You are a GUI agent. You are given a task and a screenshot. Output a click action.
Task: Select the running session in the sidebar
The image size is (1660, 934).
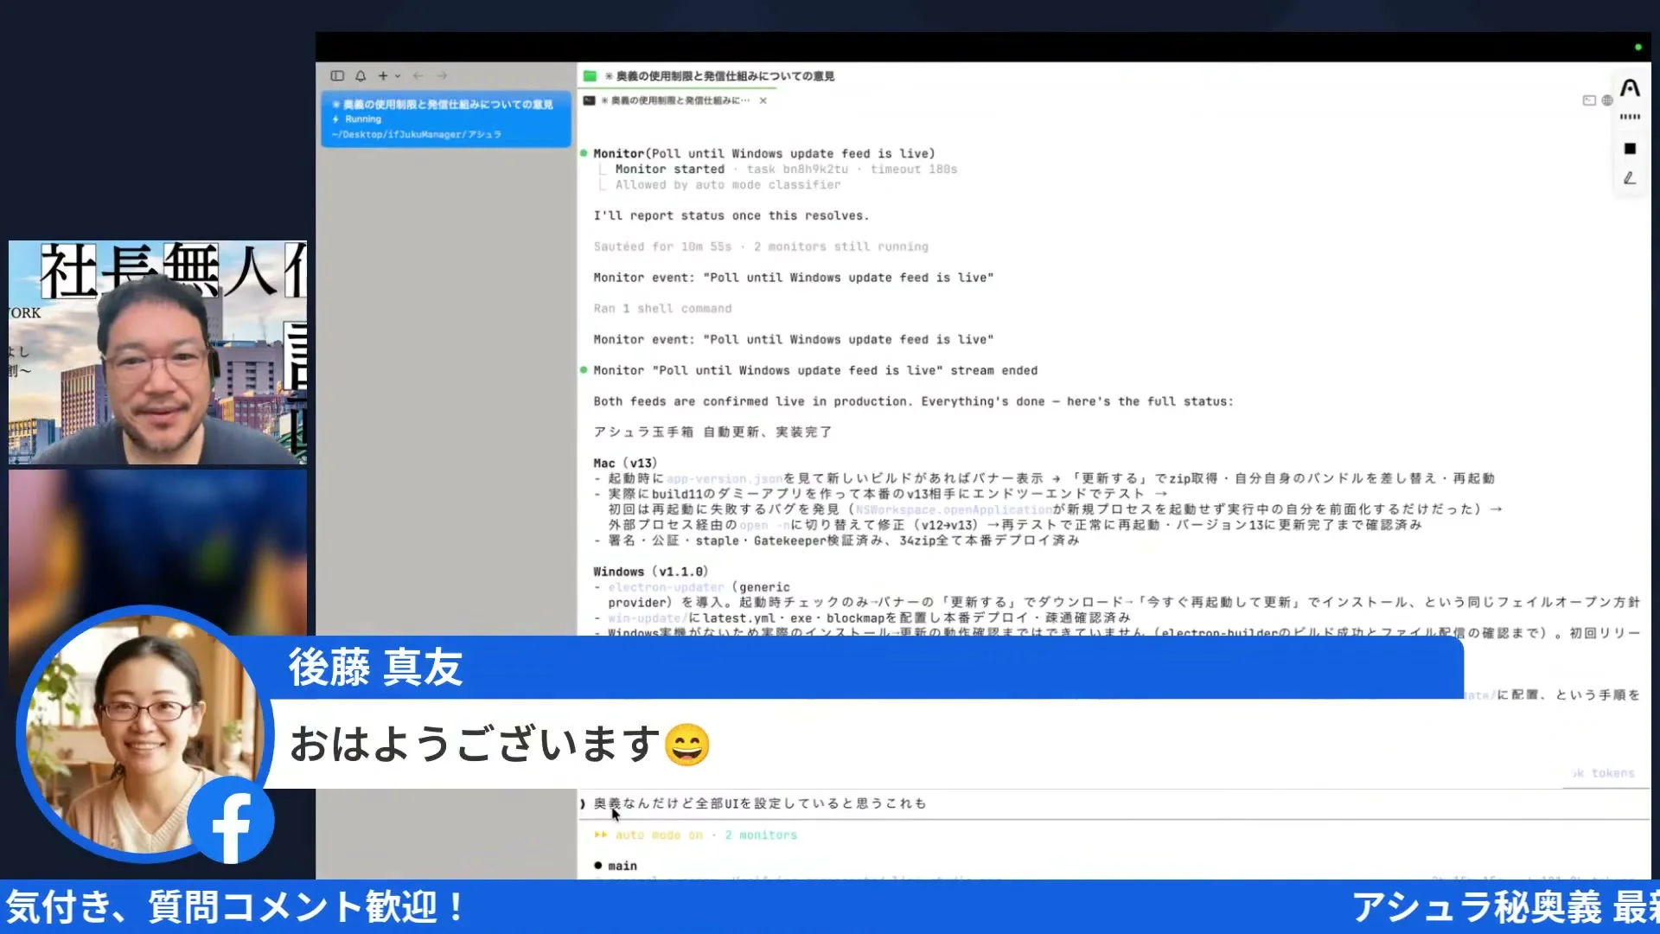[446, 119]
